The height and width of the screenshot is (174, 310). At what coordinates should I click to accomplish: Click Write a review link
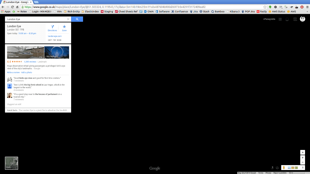[13, 72]
